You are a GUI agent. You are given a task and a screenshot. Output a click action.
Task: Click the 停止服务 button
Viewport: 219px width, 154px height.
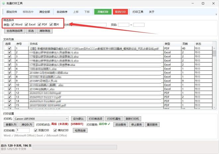136,124
